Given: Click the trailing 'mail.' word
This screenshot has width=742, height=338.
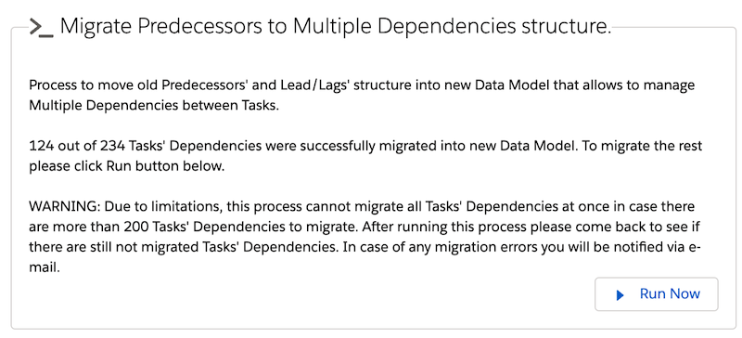Looking at the screenshot, I should [45, 267].
